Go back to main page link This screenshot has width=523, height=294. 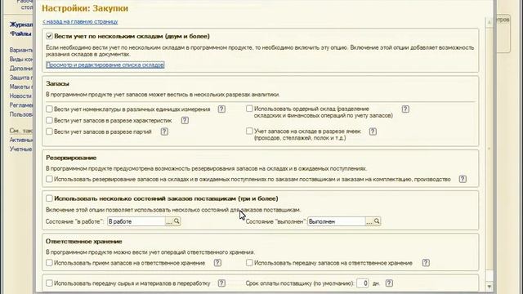pos(80,22)
